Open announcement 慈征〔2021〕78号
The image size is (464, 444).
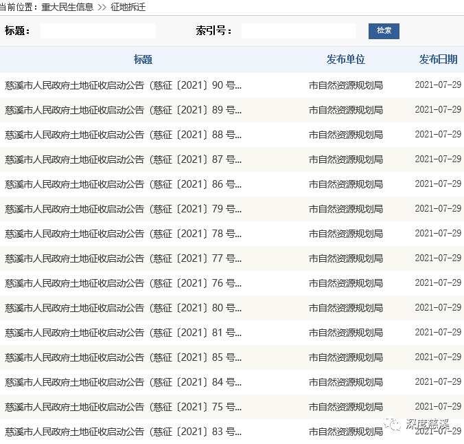(x=123, y=234)
